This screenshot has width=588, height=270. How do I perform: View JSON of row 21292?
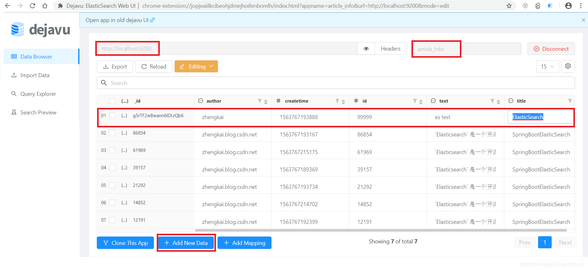[124, 185]
